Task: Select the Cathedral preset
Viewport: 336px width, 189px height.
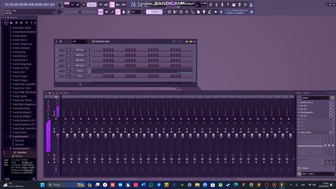Action: tap(22, 153)
